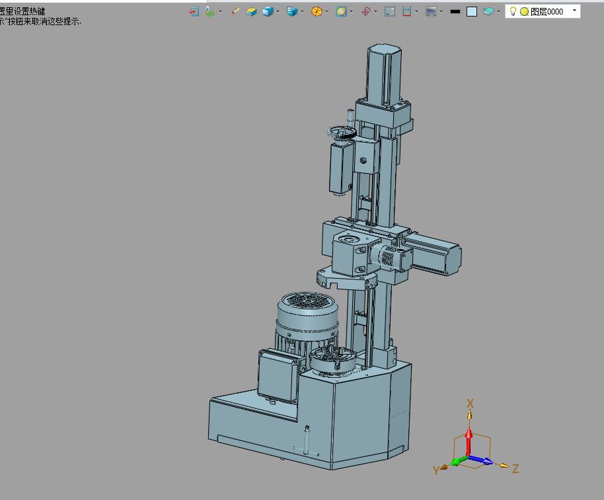Screen dimensions: 604x500
Task: Expand the shaded cube display dropdown arrow
Action: click(278, 12)
